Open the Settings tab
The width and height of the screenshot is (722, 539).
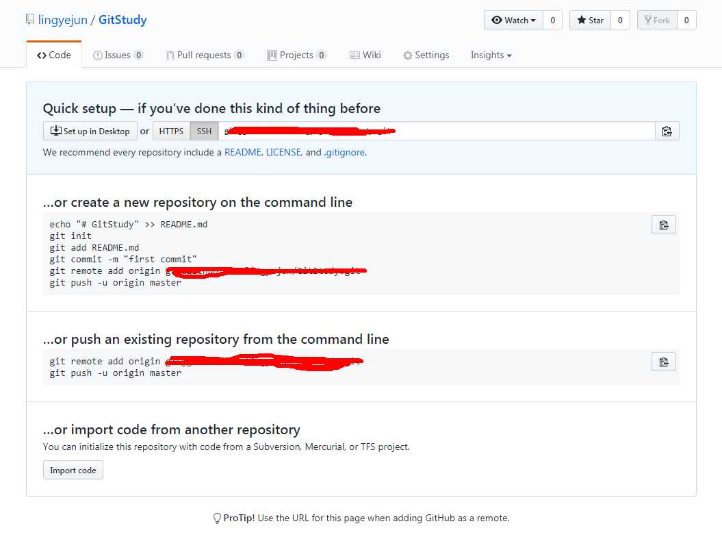(426, 55)
